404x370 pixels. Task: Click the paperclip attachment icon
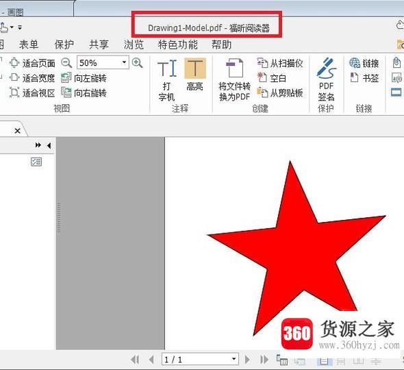(x=396, y=63)
